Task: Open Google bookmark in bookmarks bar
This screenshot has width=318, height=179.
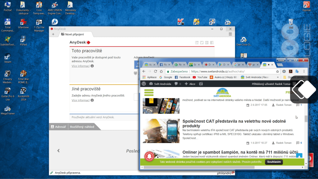Action: click(166, 77)
